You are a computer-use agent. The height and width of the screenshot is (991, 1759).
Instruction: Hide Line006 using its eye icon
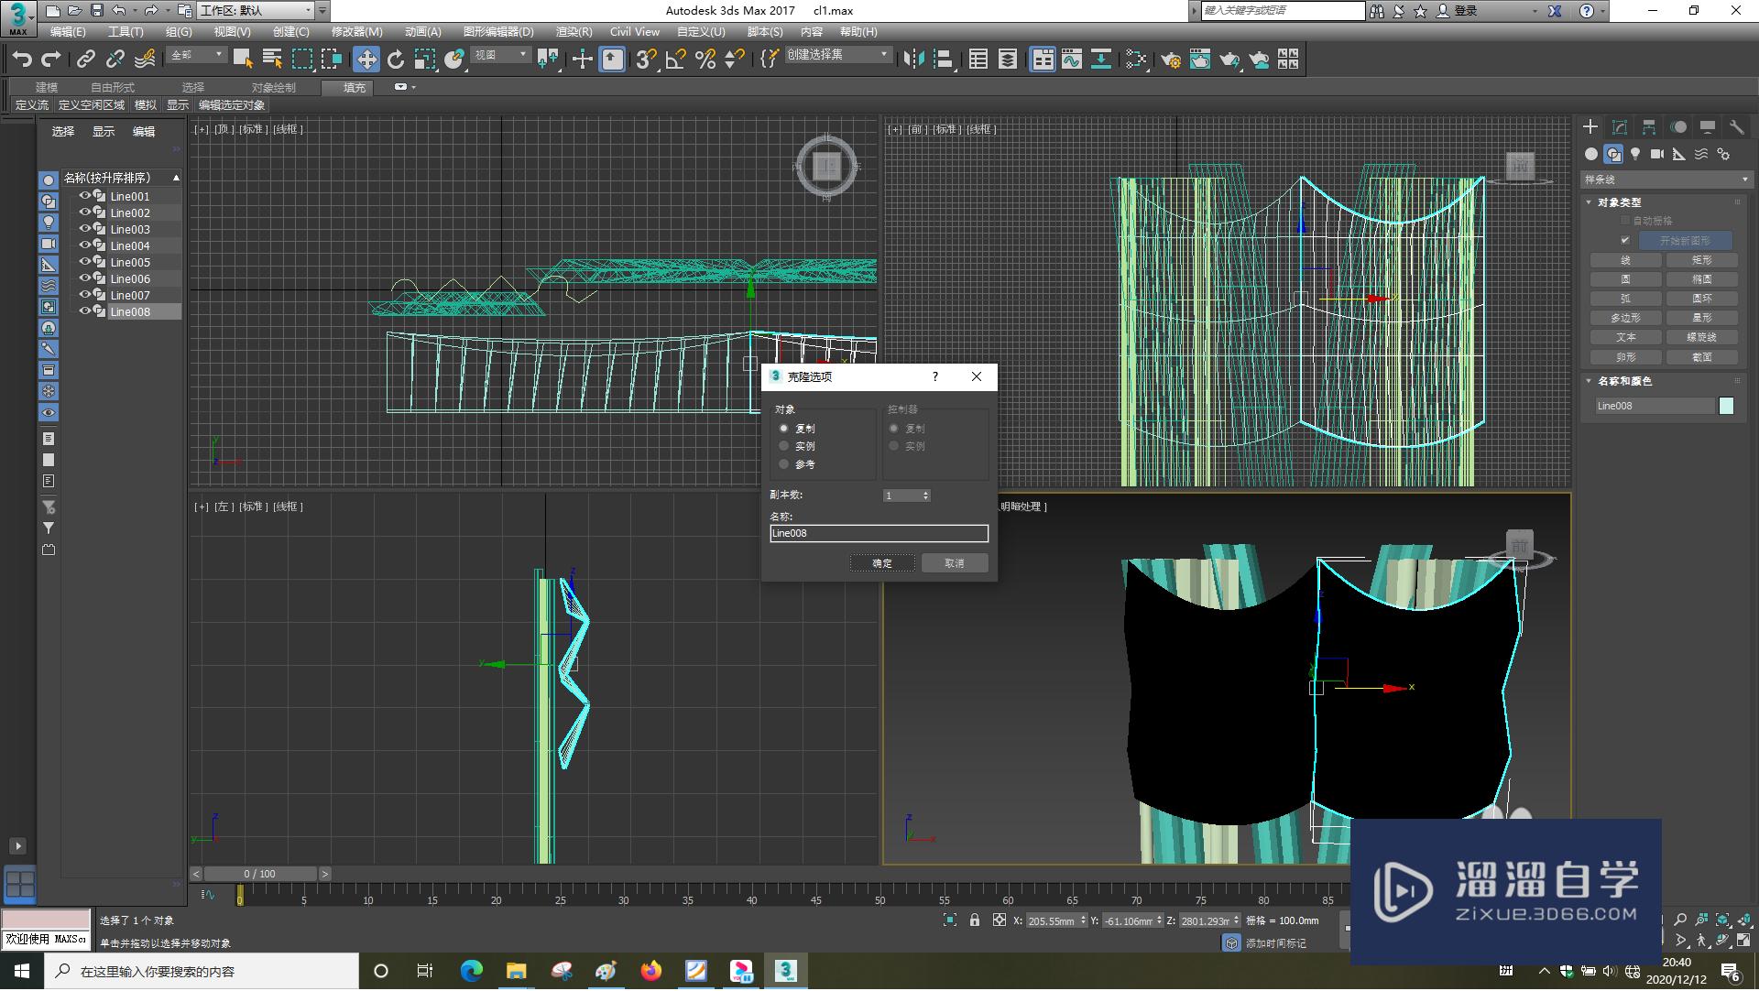(x=84, y=278)
